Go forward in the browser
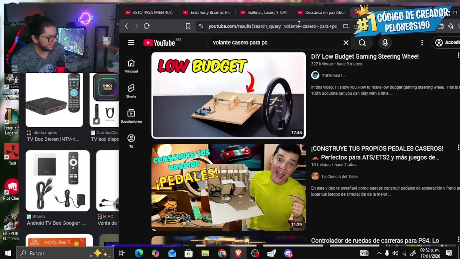 [x=137, y=26]
